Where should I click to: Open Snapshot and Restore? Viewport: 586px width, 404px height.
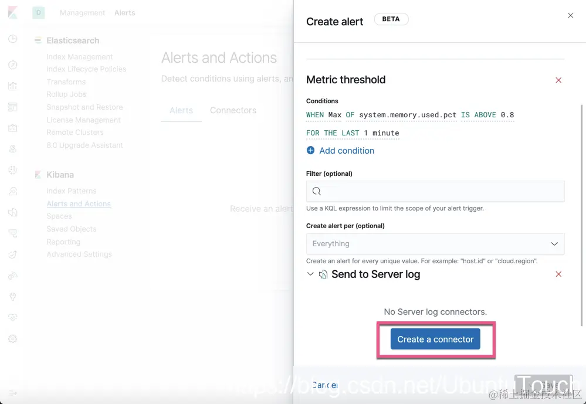coord(84,107)
